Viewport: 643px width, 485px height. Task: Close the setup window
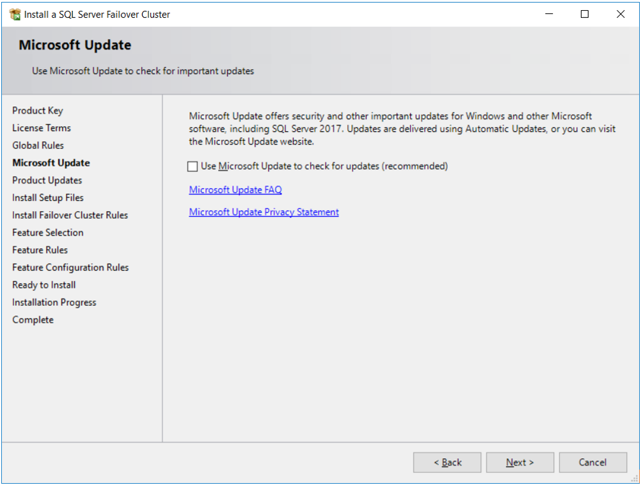[x=621, y=14]
